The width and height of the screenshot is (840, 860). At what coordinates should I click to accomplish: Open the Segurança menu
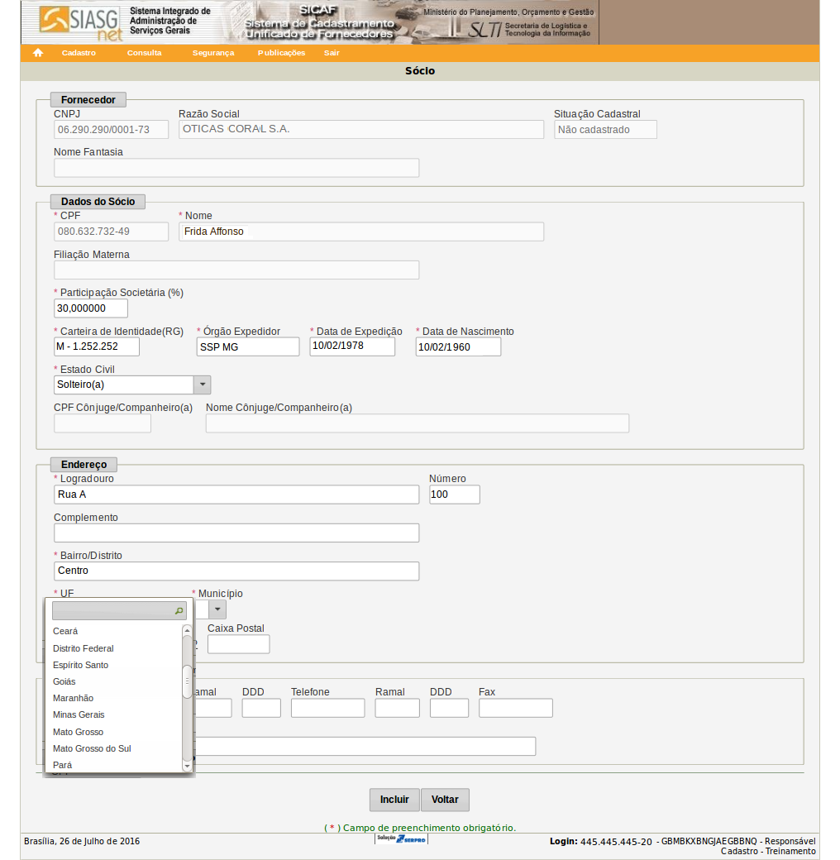(x=213, y=53)
